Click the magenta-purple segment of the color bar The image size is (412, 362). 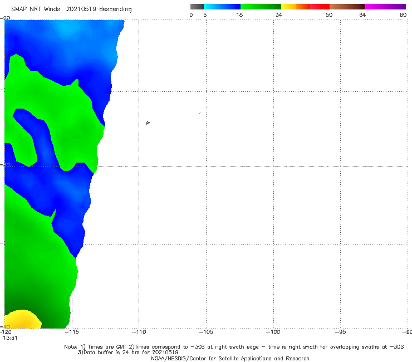pos(385,7)
